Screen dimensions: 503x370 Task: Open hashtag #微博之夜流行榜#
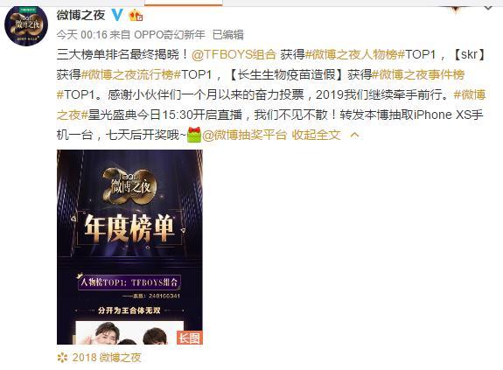(x=131, y=74)
